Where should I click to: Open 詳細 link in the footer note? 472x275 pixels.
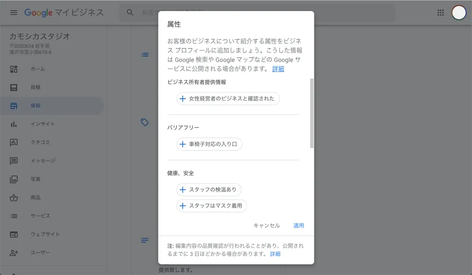pyautogui.click(x=275, y=254)
